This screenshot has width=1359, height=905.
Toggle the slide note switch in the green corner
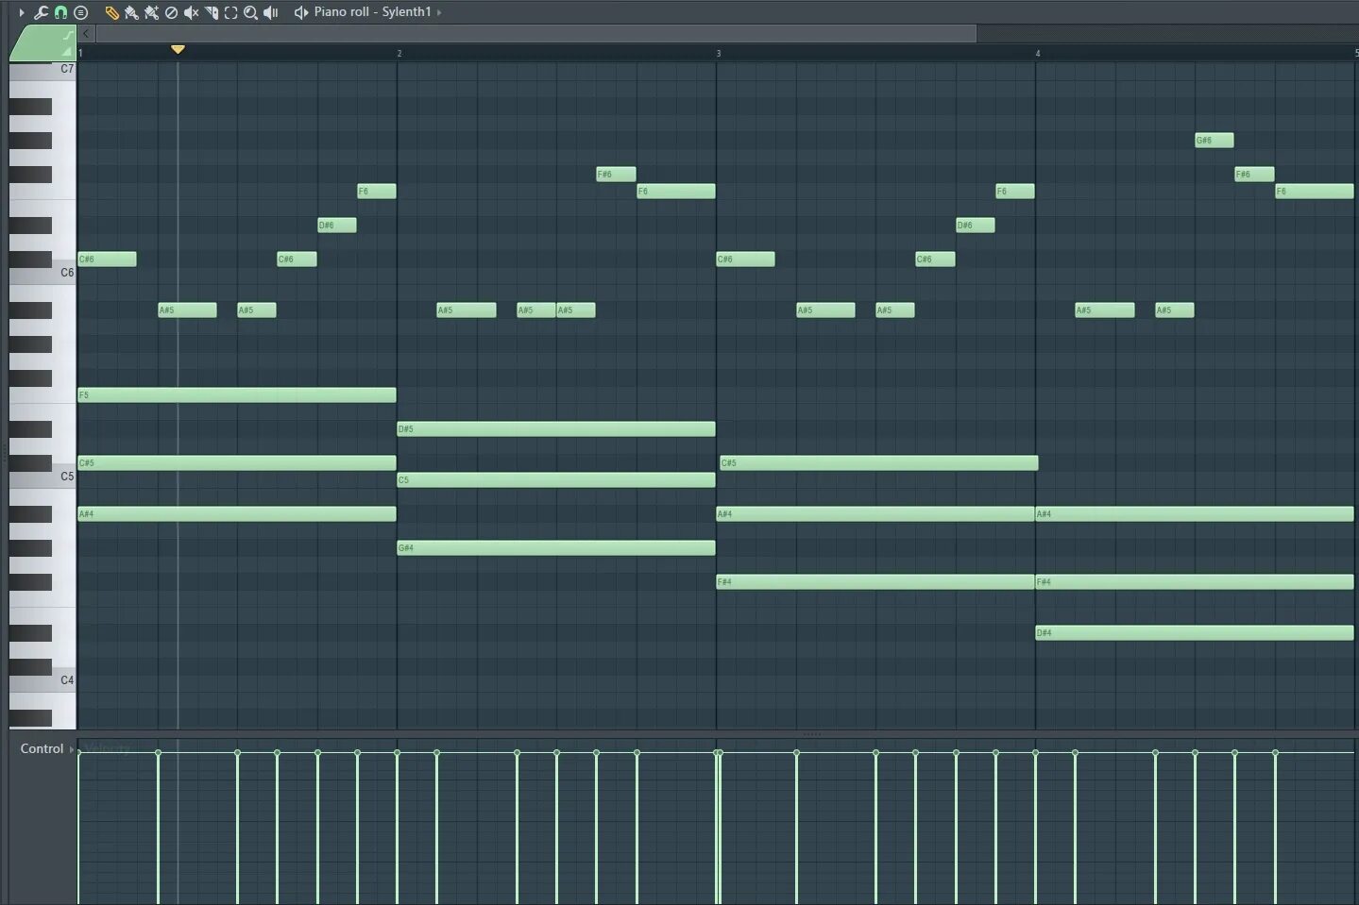coord(67,36)
